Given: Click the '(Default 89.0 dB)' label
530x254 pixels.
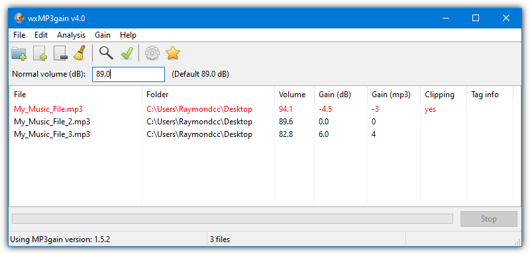Looking at the screenshot, I should pyautogui.click(x=200, y=74).
